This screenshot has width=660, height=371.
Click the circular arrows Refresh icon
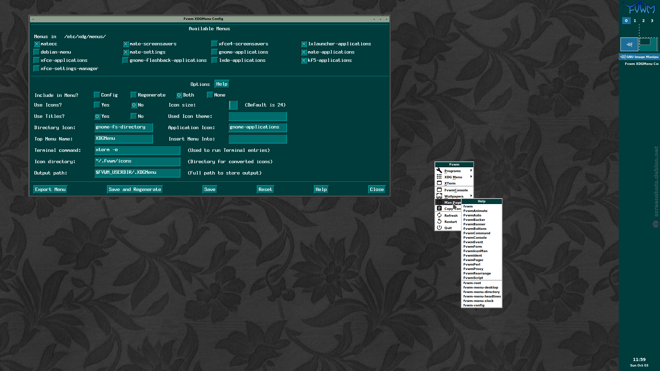(439, 215)
